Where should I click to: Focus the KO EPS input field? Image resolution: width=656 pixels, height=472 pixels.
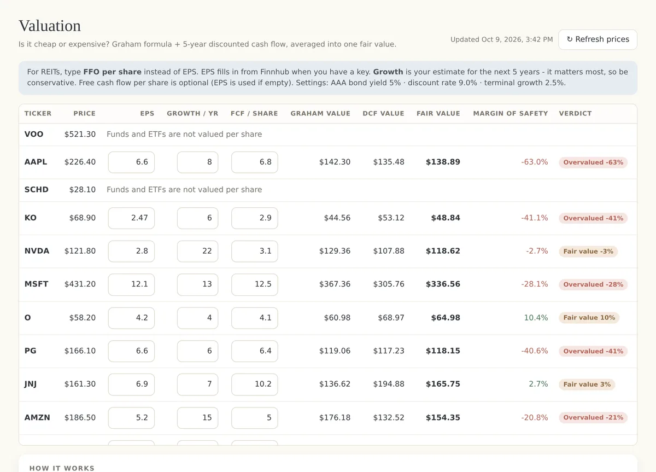(x=131, y=218)
